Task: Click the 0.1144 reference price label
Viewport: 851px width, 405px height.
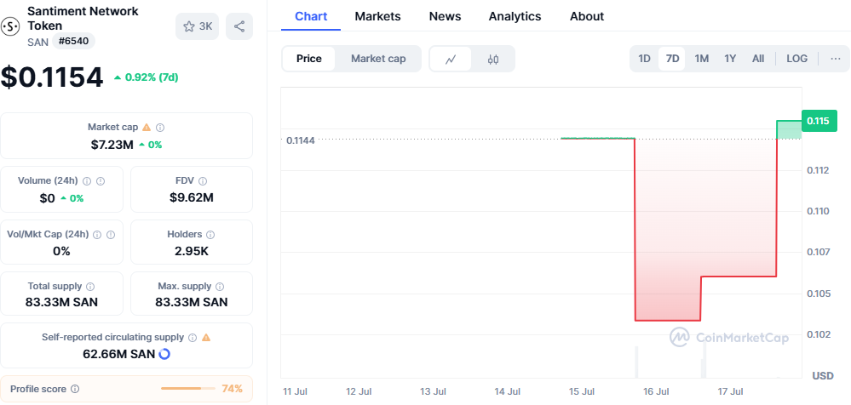Action: (300, 140)
